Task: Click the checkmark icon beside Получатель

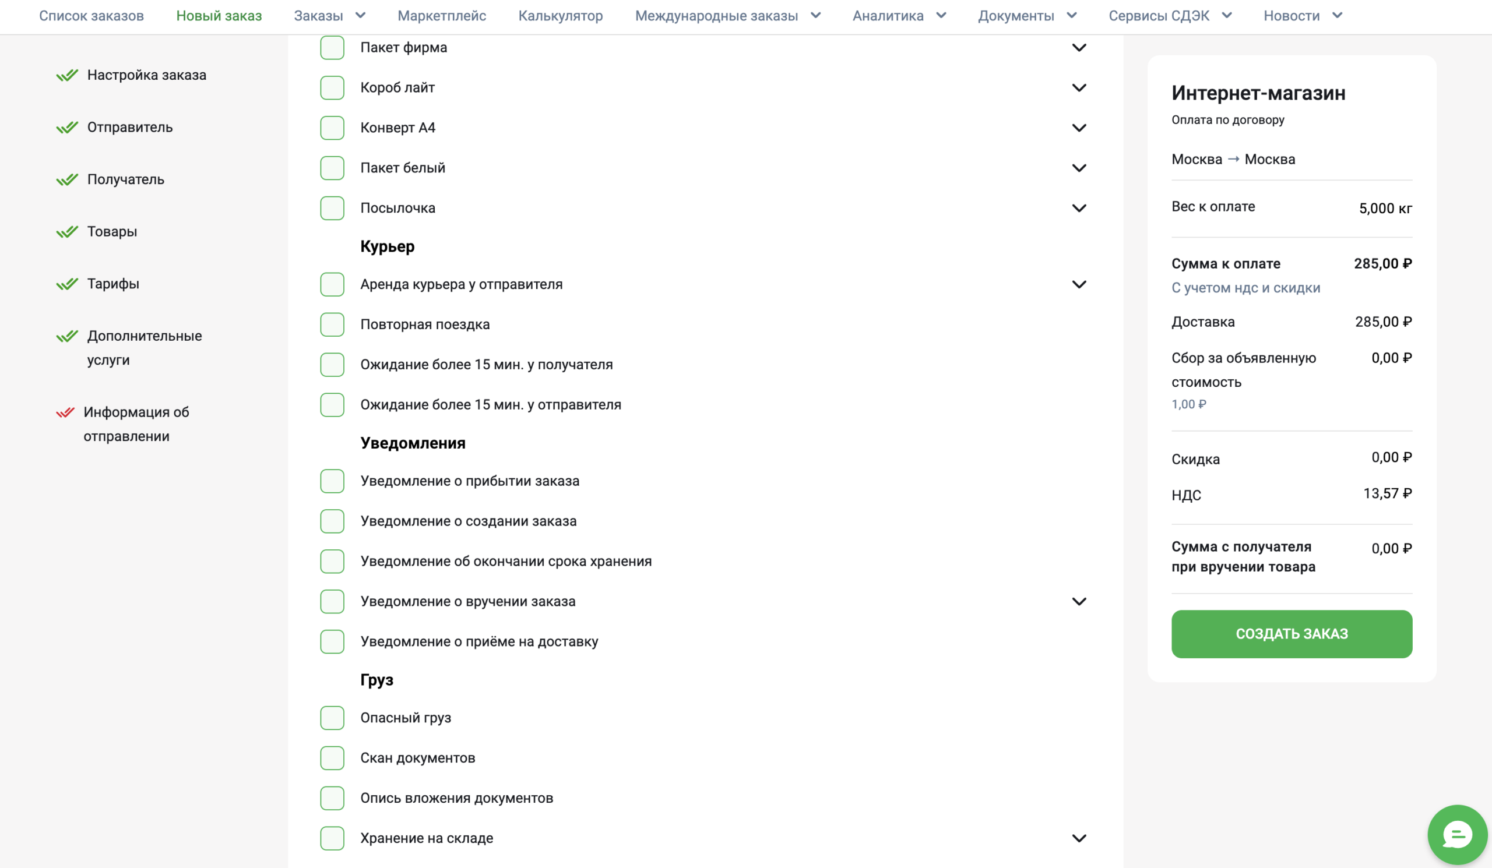Action: tap(67, 179)
